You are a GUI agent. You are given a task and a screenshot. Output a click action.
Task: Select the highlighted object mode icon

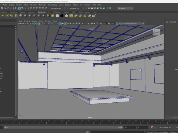(x=19, y=8)
